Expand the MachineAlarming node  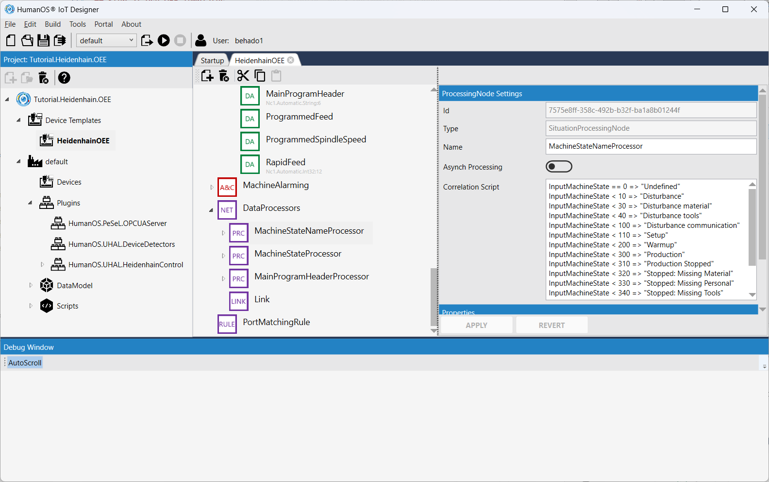[212, 188]
